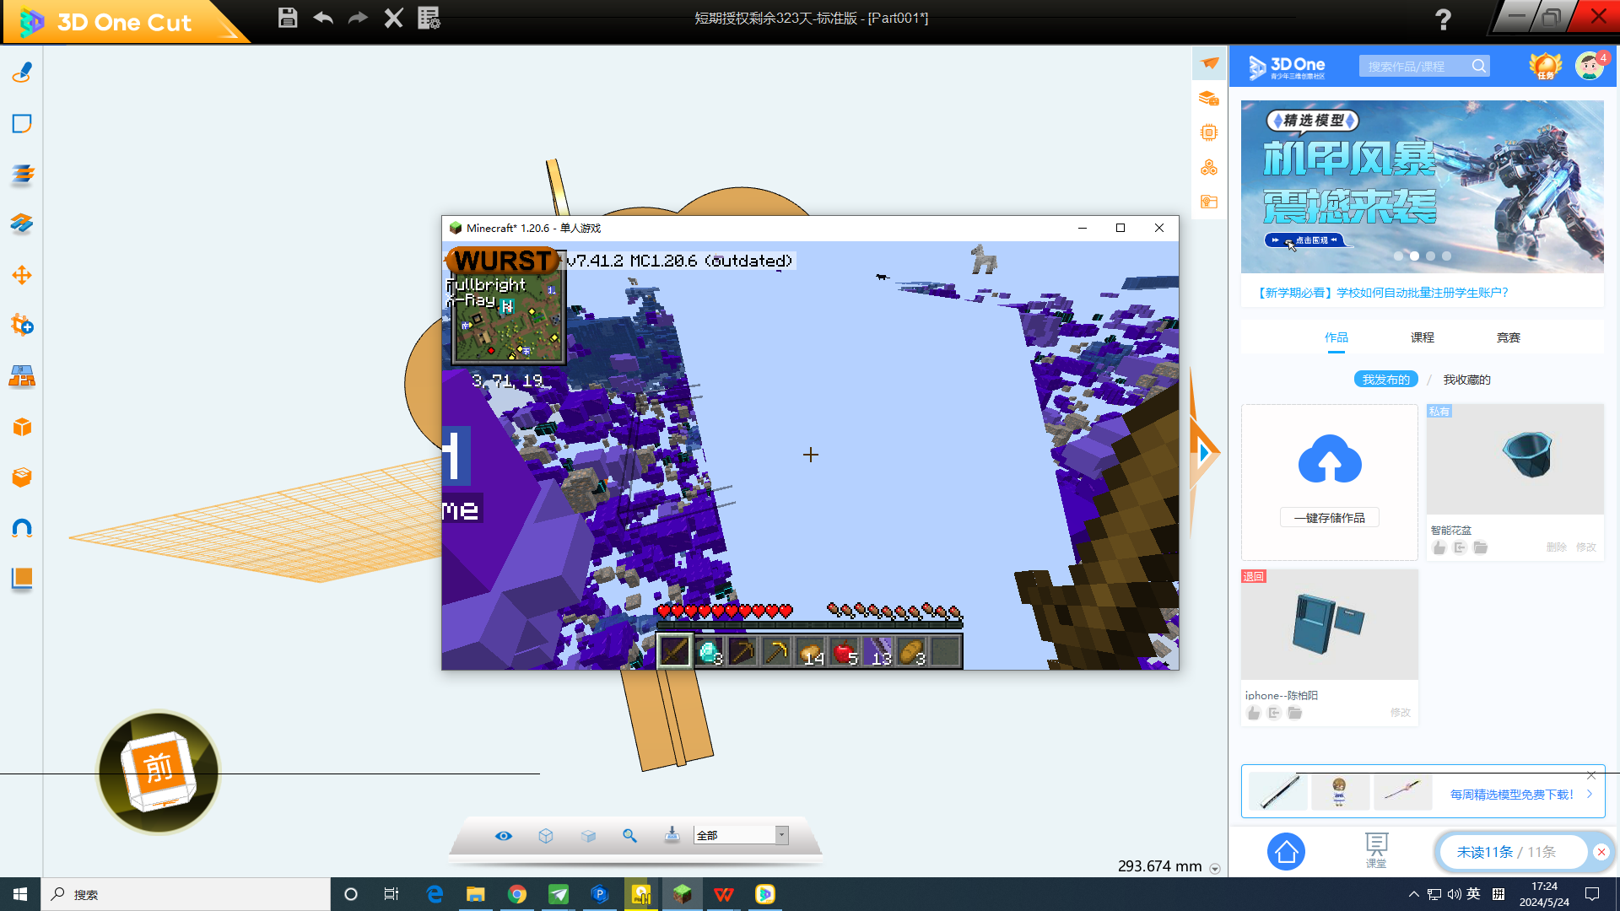Click the save file icon
1620x911 pixels.
288,18
